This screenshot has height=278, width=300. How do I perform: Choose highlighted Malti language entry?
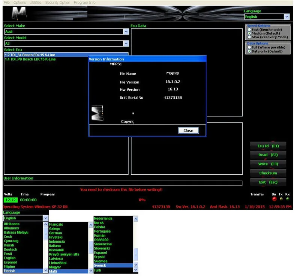click(x=68, y=272)
